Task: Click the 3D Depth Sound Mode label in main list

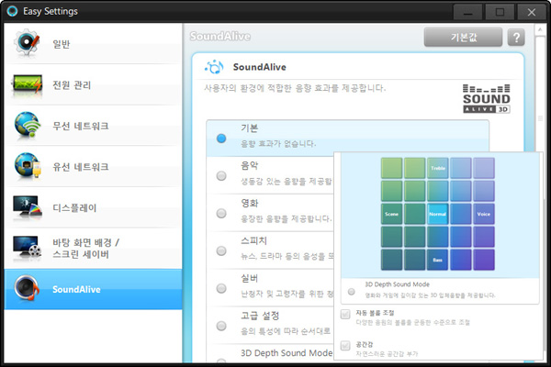Action: tap(287, 353)
